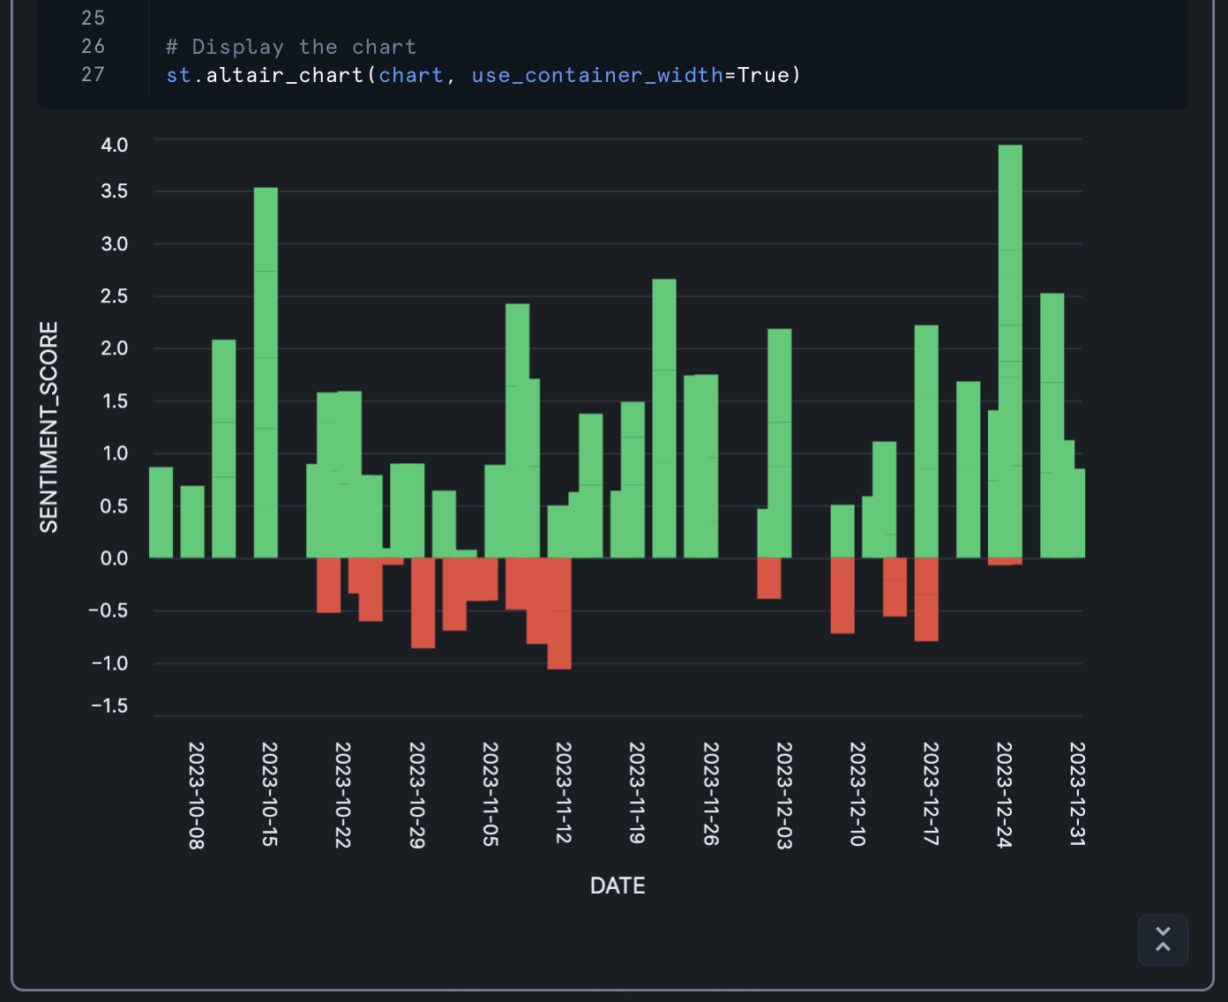This screenshot has width=1228, height=1002.
Task: Click the 2023-12-31 date tick label
Action: tap(1076, 793)
